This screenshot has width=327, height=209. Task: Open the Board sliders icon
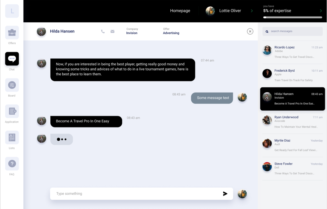[12, 85]
